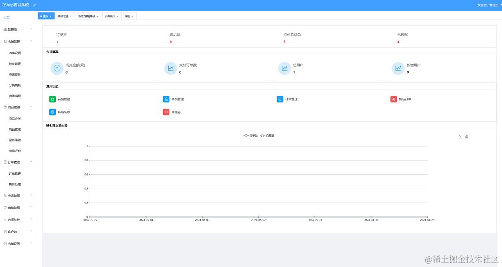Expand the 会员管理 sidebar group chevron
This screenshot has height=267, width=502.
(x=31, y=195)
